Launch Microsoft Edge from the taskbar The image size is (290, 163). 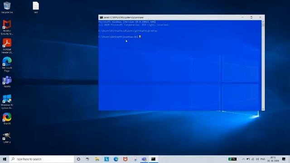point(116,159)
